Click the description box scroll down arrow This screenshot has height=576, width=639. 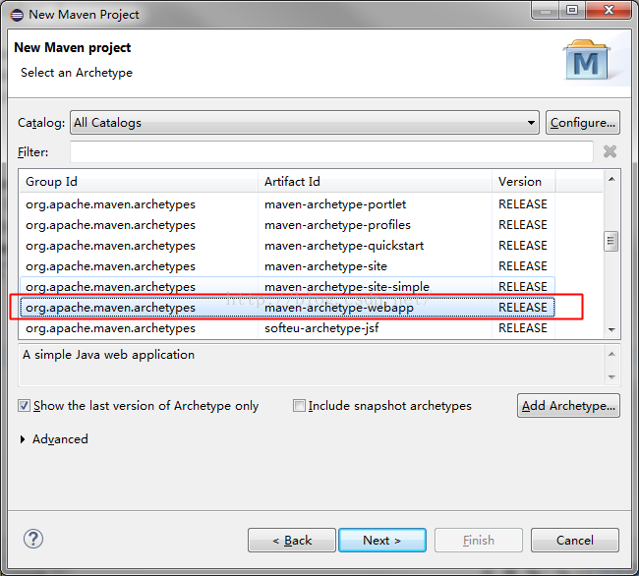611,376
